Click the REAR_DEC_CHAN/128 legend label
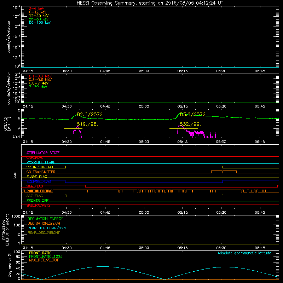The image size is (283, 283). click(x=47, y=228)
